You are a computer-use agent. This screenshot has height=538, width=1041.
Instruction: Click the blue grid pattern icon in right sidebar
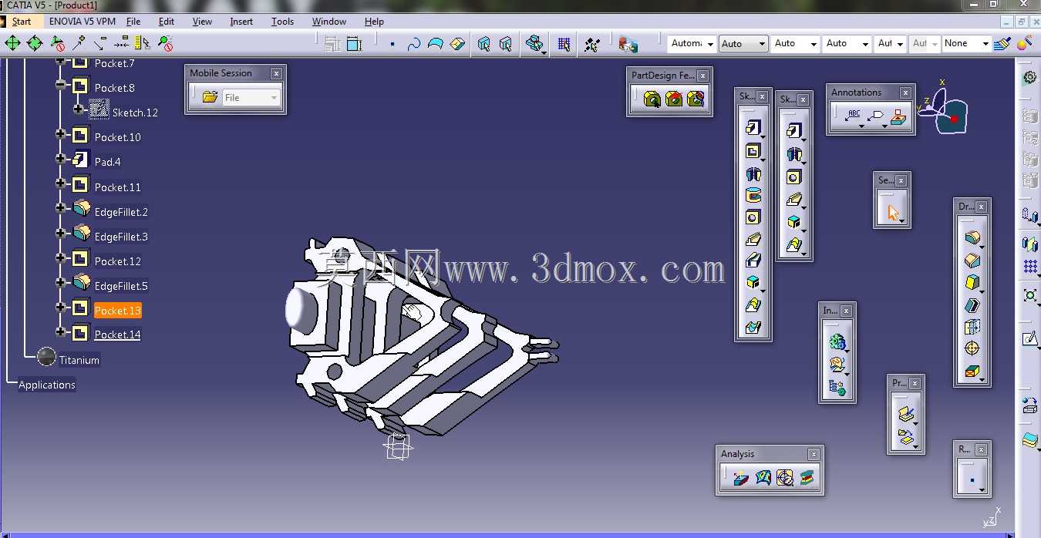1029,267
